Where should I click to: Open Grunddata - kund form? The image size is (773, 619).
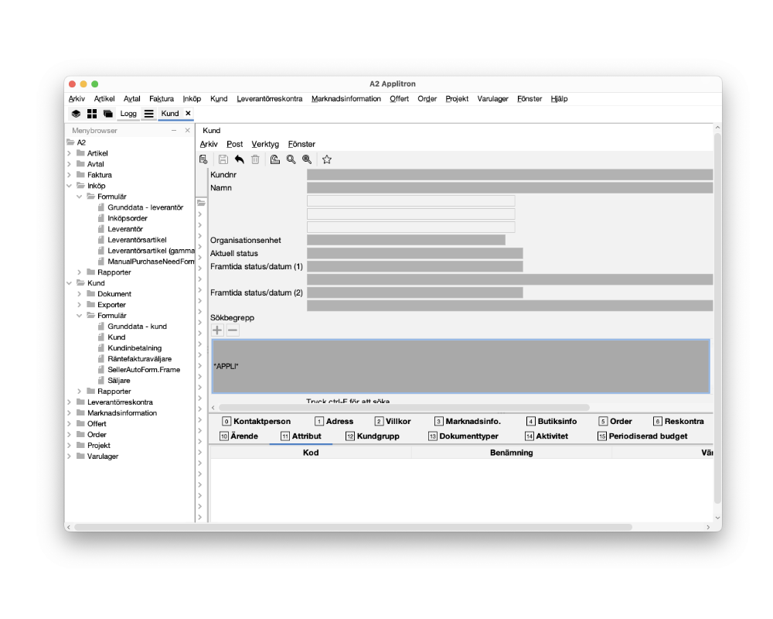(x=137, y=327)
